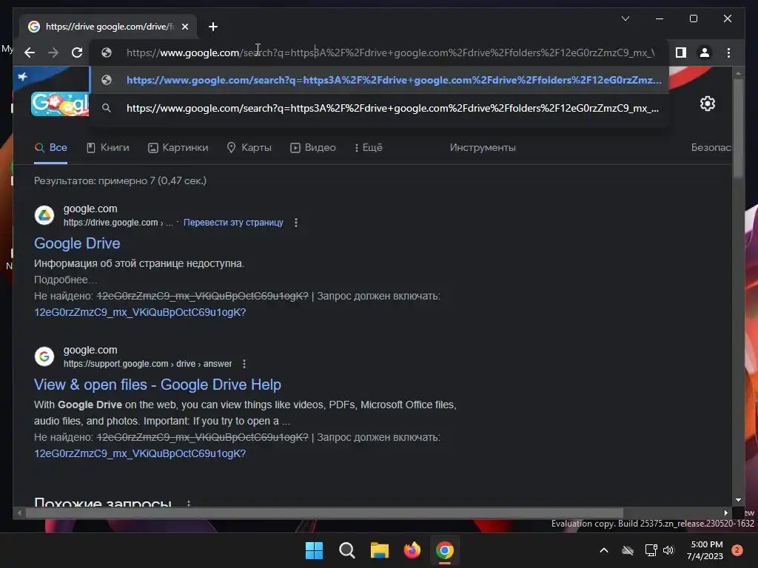Click the Безопасный поиск label
The image size is (758, 568).
(x=711, y=148)
